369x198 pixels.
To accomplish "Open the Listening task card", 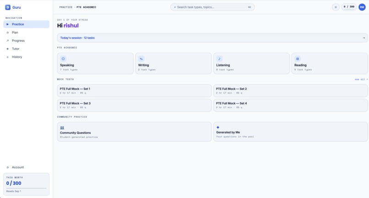I will pyautogui.click(x=251, y=63).
